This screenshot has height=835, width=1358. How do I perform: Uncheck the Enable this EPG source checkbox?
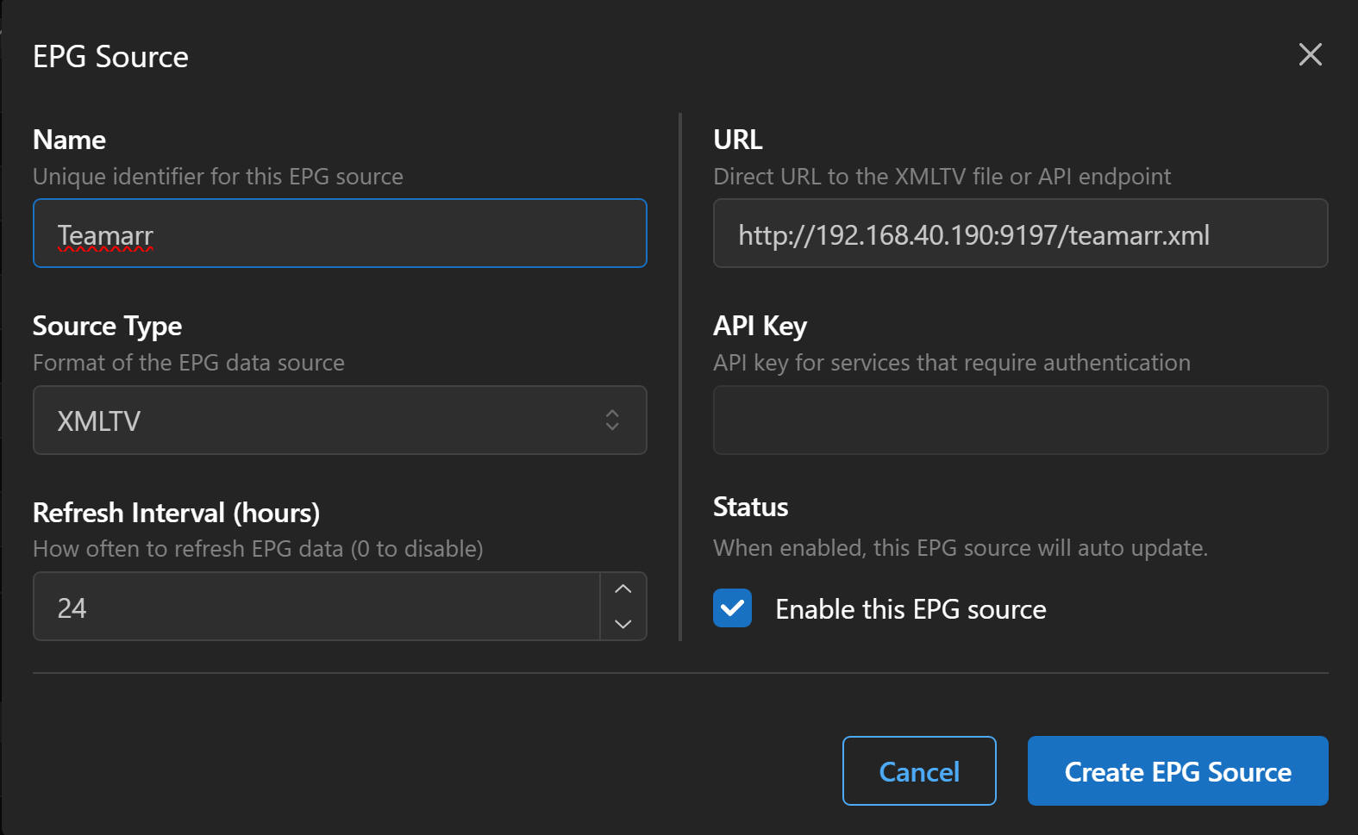tap(732, 608)
